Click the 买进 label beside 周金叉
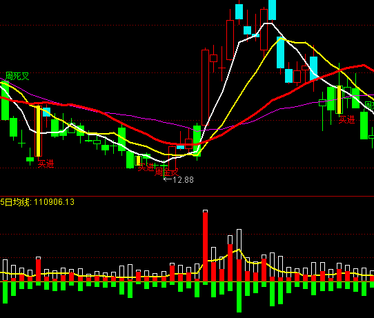This screenshot has width=374, height=318. [146, 167]
